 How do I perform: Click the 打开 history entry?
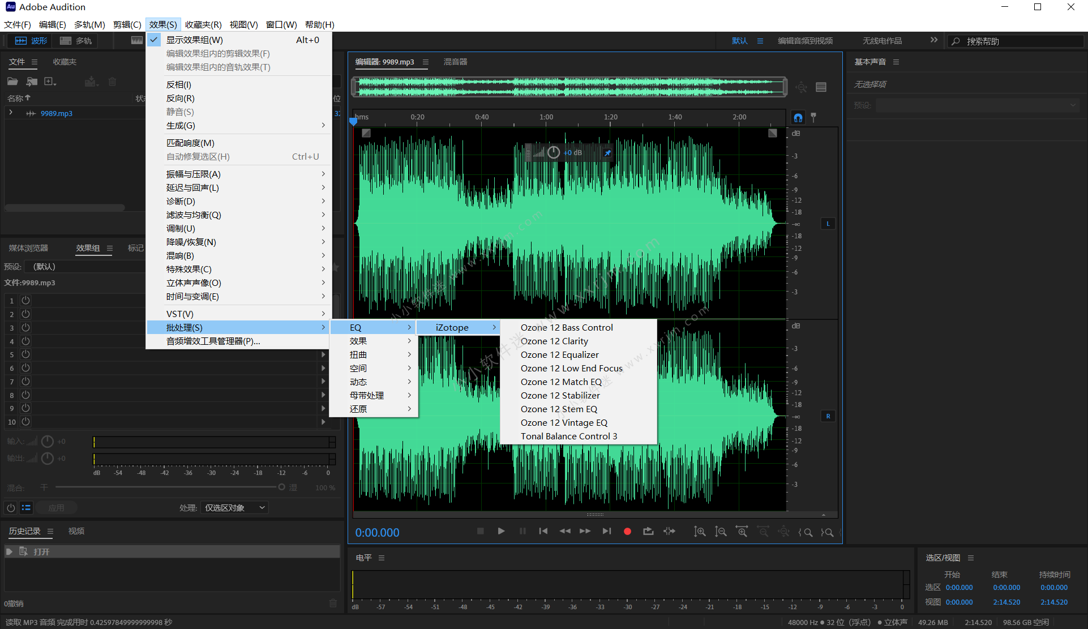tap(172, 551)
